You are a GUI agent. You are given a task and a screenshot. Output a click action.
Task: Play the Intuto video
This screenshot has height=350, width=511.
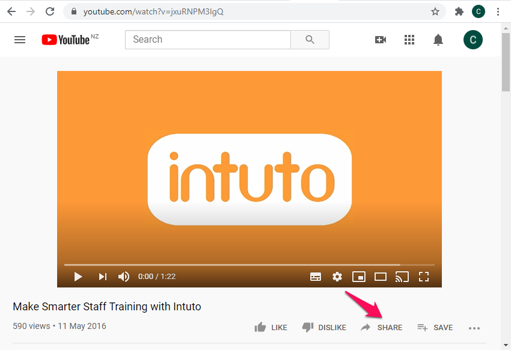(x=78, y=277)
